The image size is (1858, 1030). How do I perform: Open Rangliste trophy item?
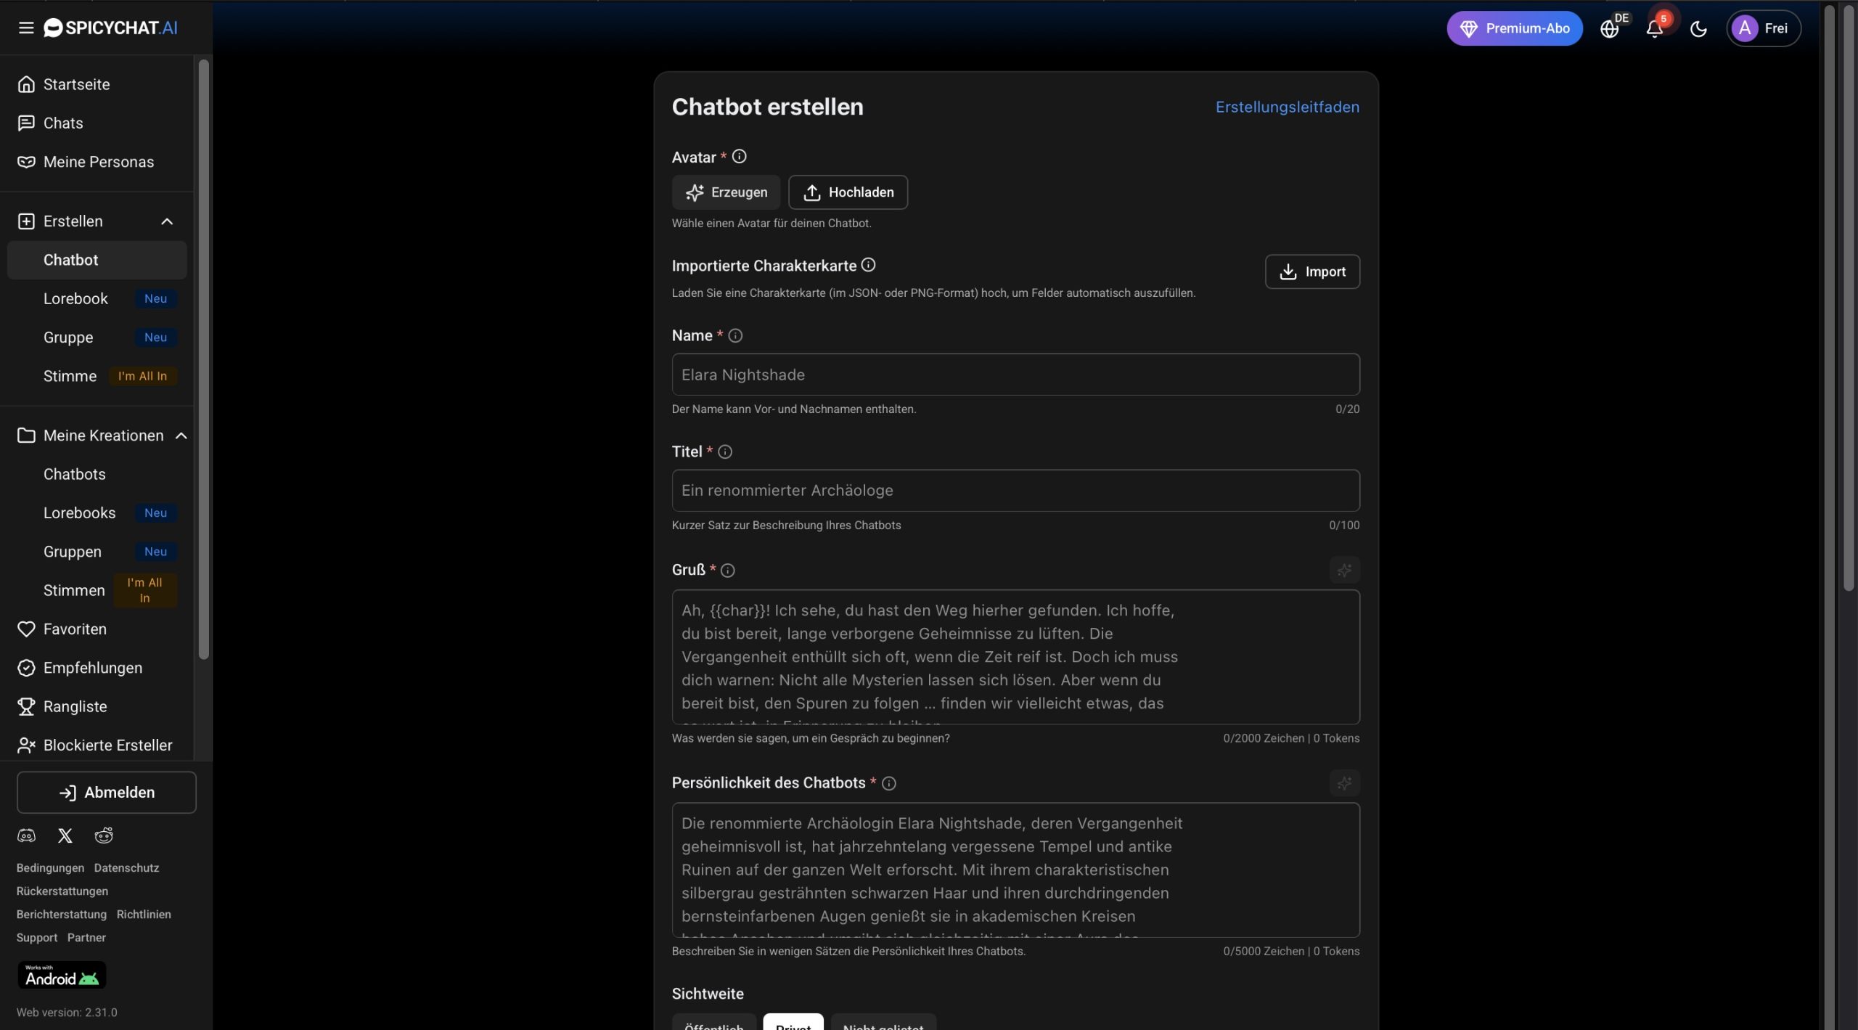tap(97, 706)
